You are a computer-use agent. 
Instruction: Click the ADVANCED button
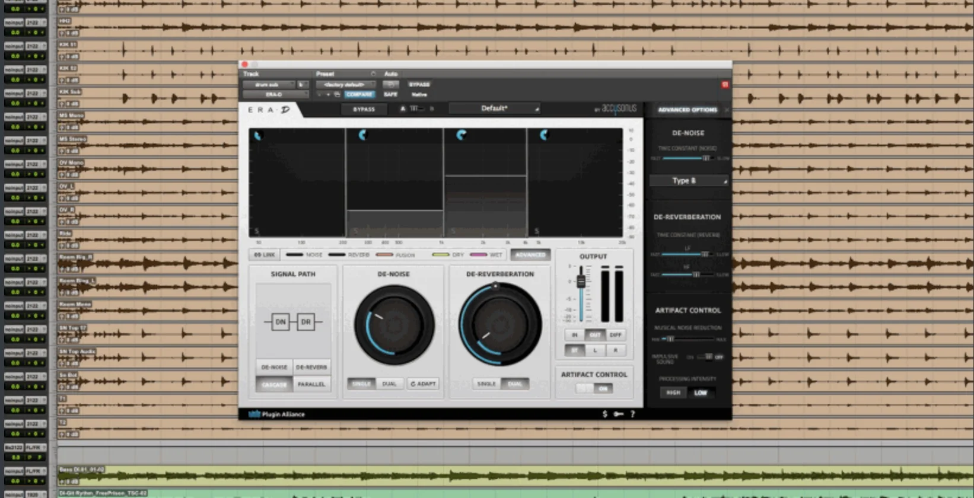530,255
